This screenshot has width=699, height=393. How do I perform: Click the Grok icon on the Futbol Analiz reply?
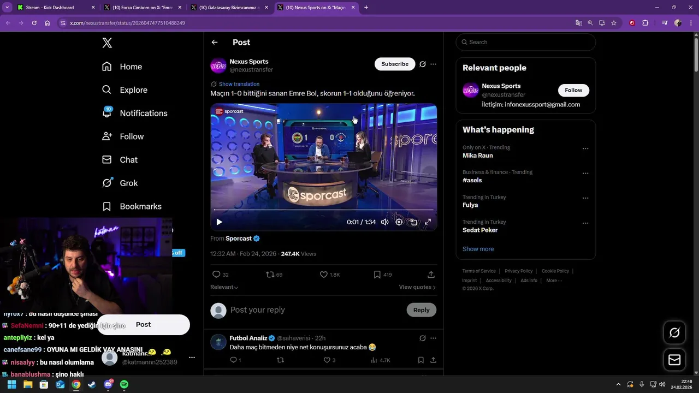pyautogui.click(x=423, y=338)
